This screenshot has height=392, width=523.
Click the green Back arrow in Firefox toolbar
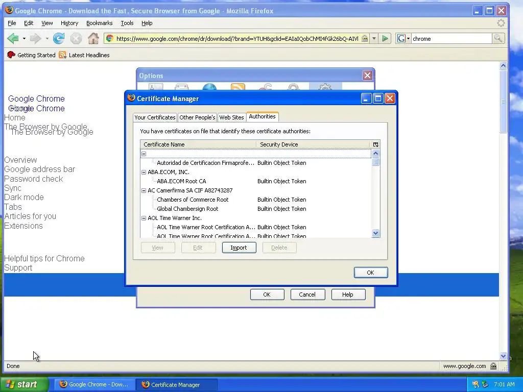(x=13, y=39)
